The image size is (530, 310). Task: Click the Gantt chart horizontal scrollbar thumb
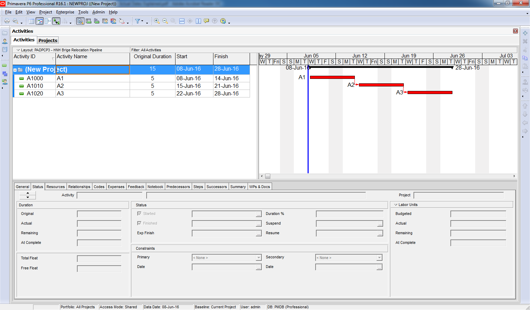click(268, 176)
